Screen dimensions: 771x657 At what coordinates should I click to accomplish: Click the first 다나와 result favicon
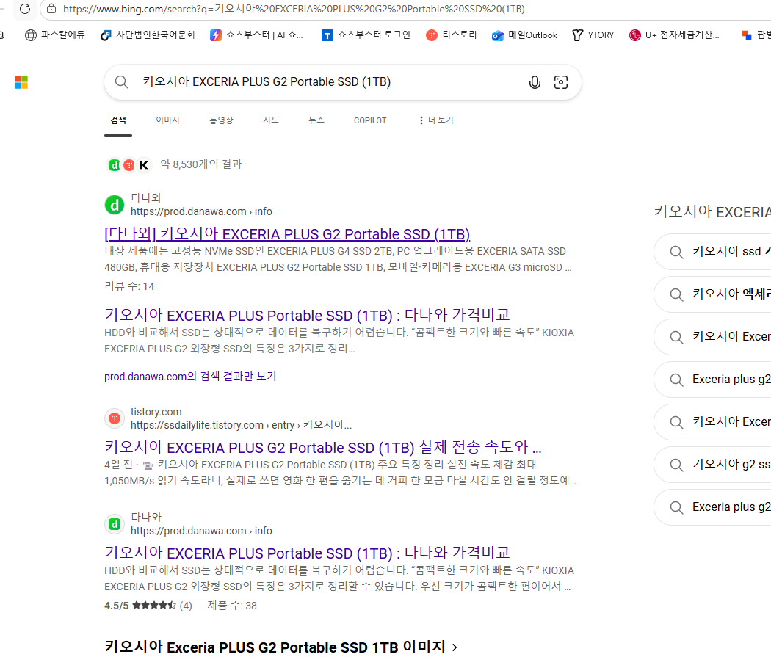coord(115,204)
